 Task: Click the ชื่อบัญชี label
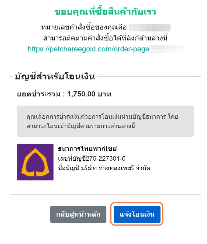pos(69,168)
